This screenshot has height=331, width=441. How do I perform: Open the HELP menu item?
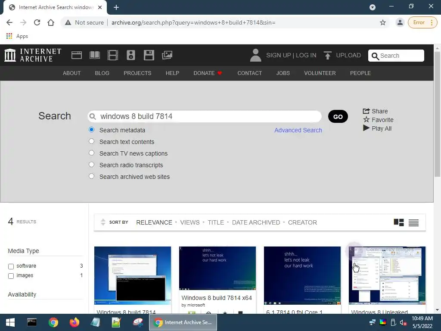click(172, 73)
